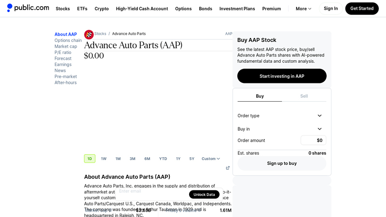This screenshot has height=217, width=386.
Task: Click the Order amount input field
Action: point(313,140)
